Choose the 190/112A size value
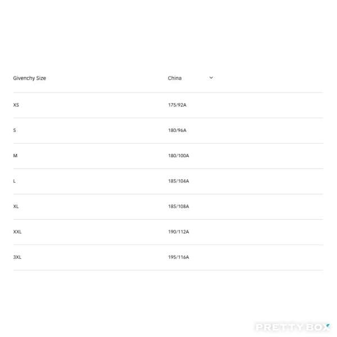Screen dimensions: 337x337 point(178,231)
